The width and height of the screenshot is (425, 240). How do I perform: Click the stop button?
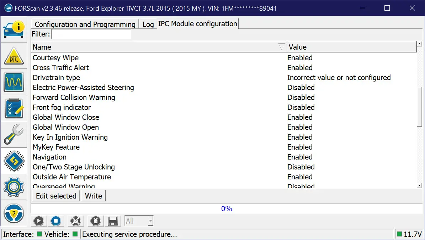point(56,221)
